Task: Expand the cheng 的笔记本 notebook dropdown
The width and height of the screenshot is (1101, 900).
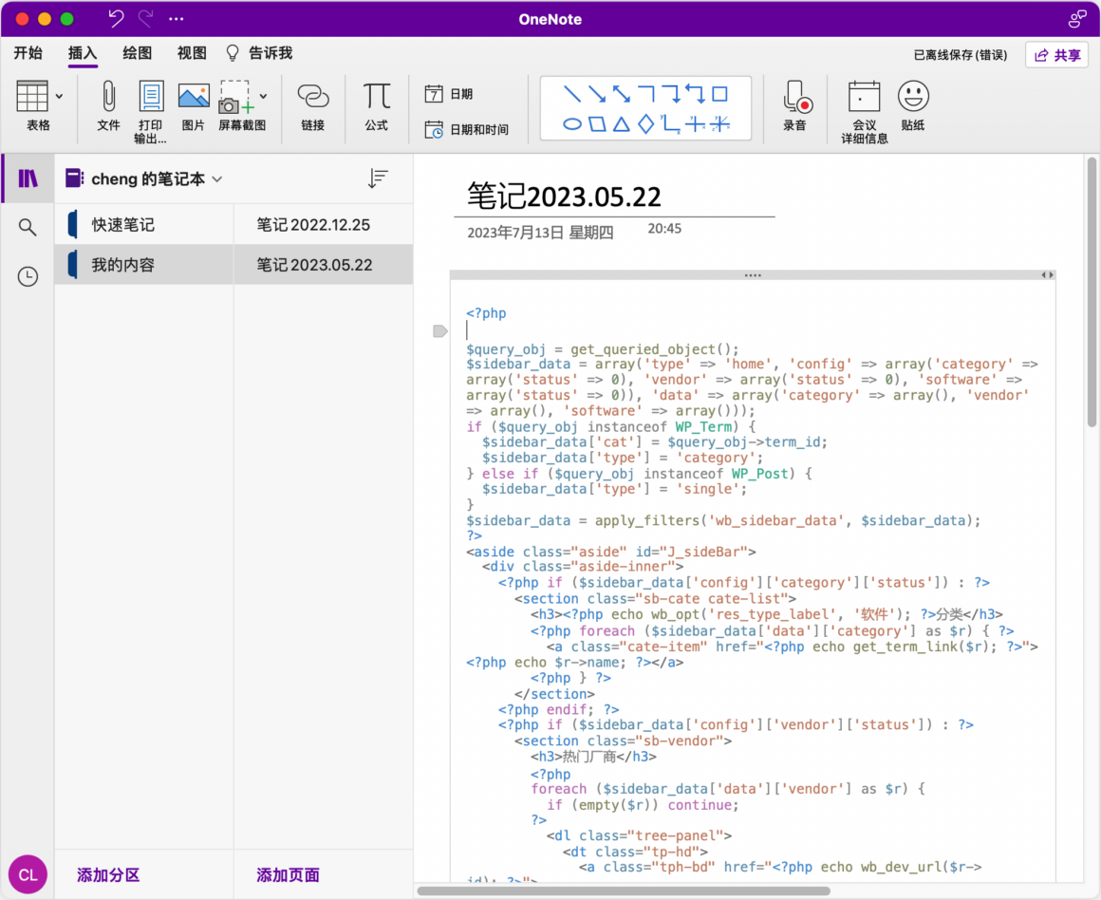Action: click(x=216, y=179)
